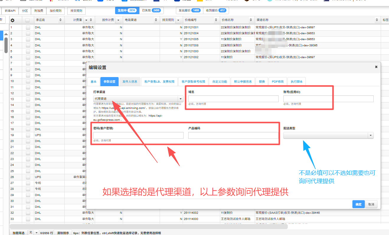Go to the 客户获取单号权限 tab
This screenshot has width=389, height=235.
tap(193, 81)
